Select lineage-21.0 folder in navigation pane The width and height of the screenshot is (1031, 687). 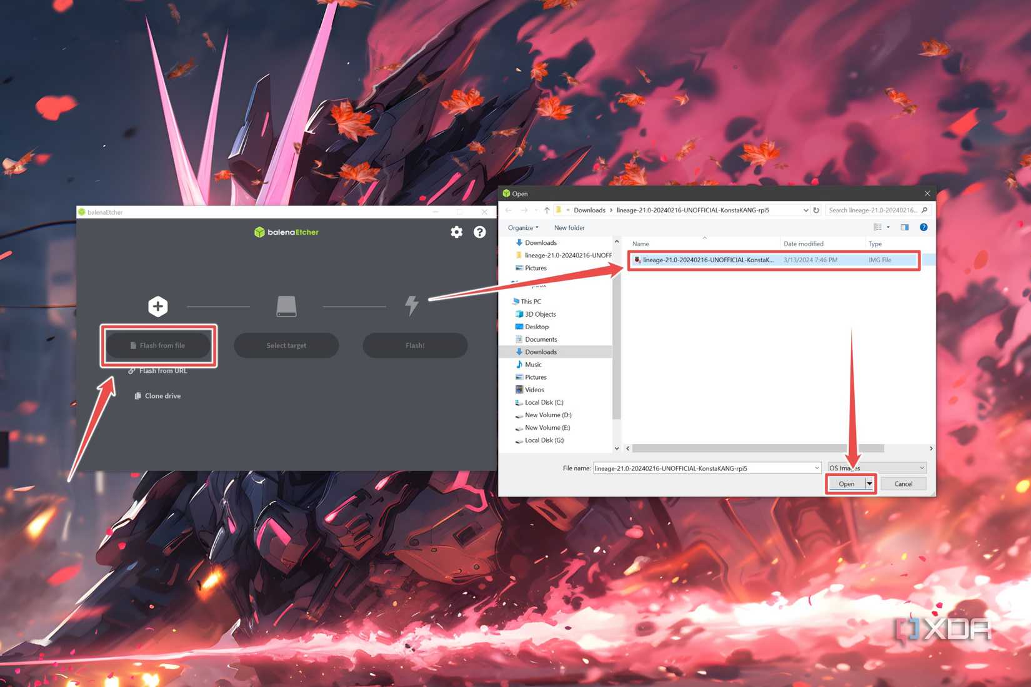click(x=563, y=255)
